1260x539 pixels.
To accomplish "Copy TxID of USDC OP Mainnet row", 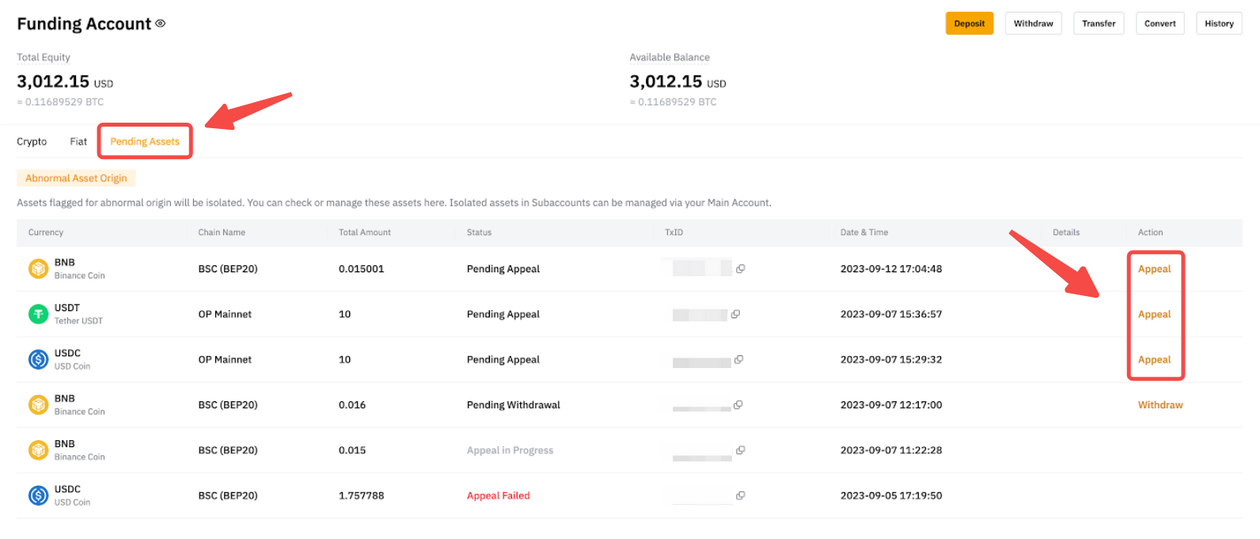I will click(738, 359).
